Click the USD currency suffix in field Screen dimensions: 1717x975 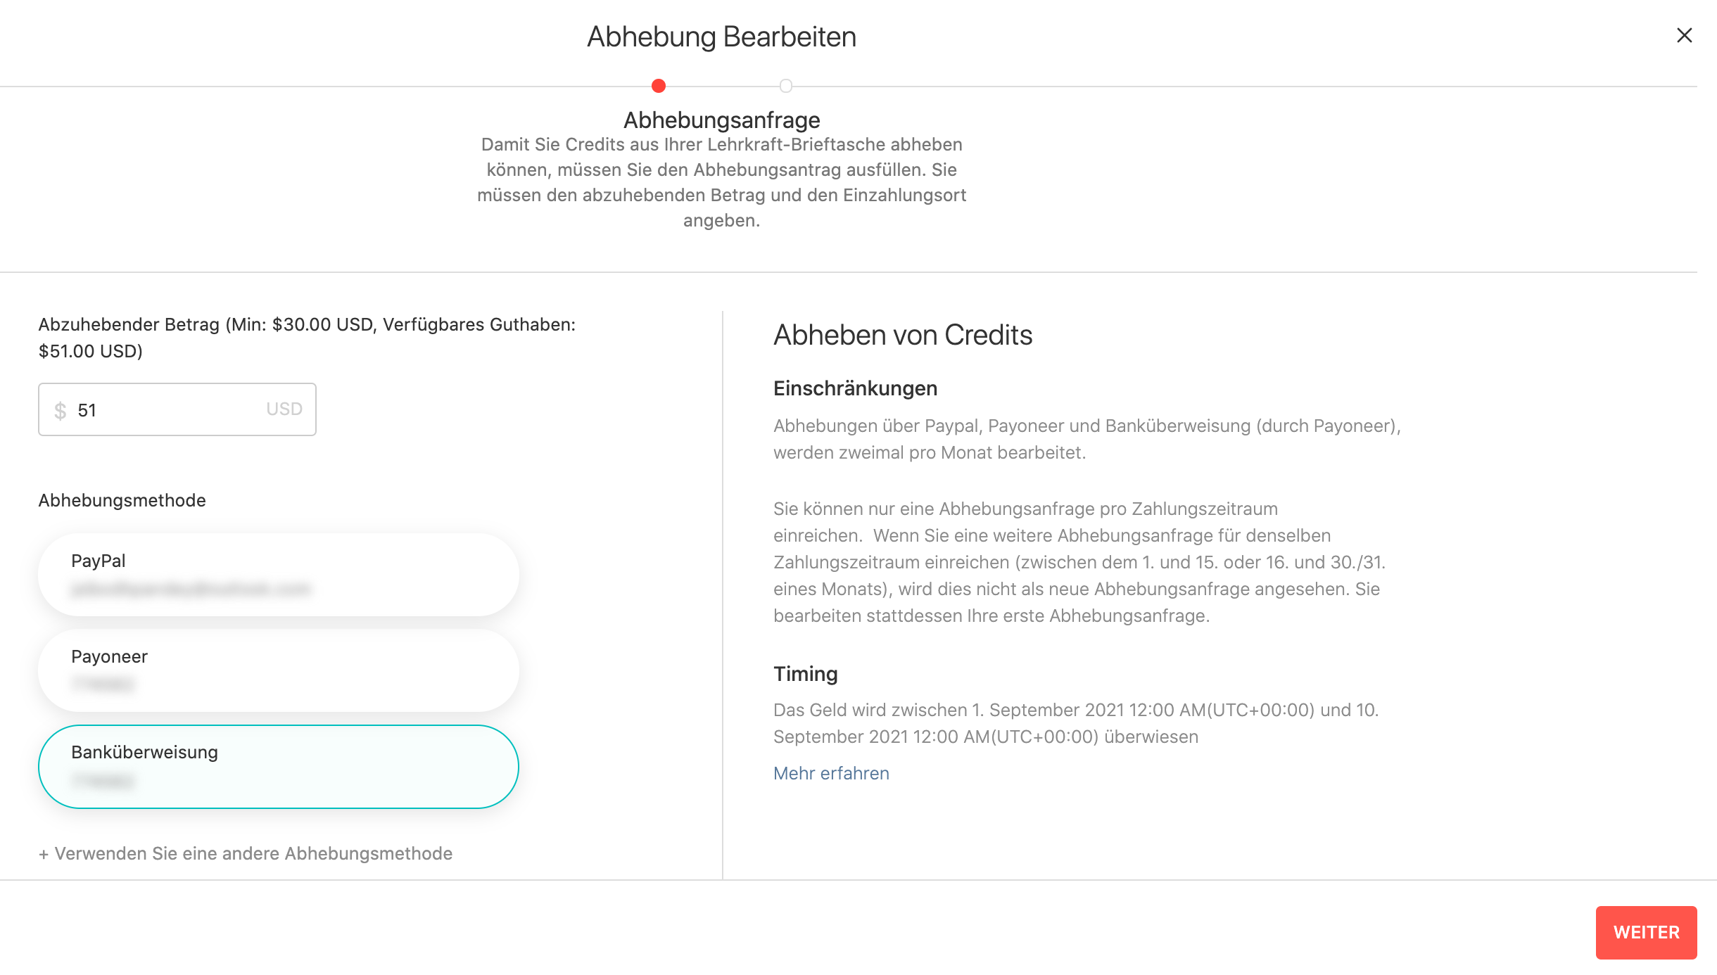tap(284, 409)
